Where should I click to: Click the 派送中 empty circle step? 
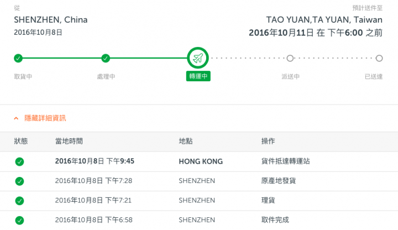tap(290, 59)
